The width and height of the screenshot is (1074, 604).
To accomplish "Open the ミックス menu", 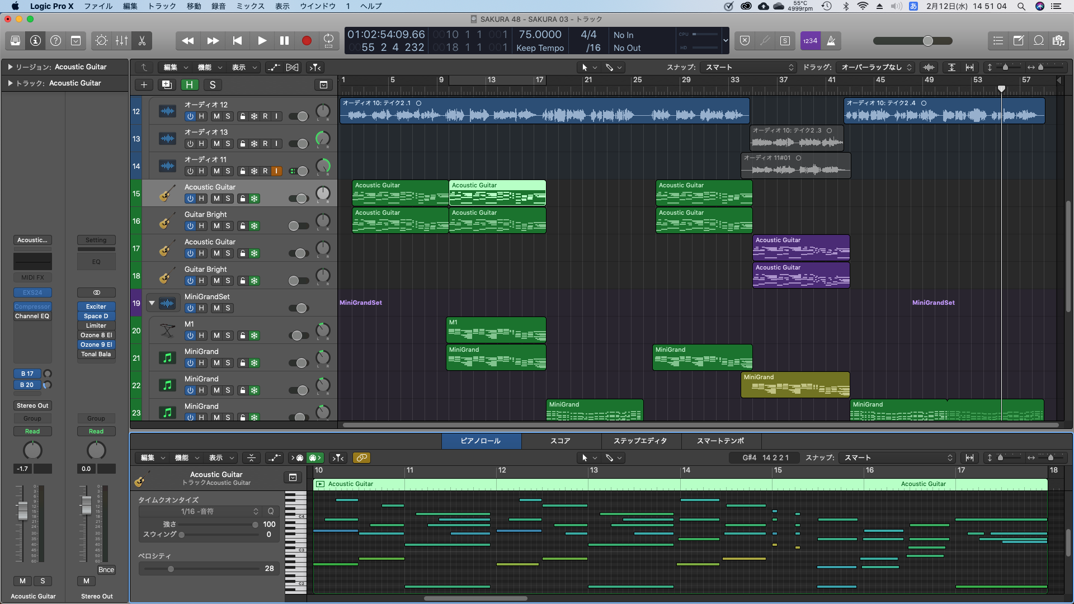I will pos(249,6).
